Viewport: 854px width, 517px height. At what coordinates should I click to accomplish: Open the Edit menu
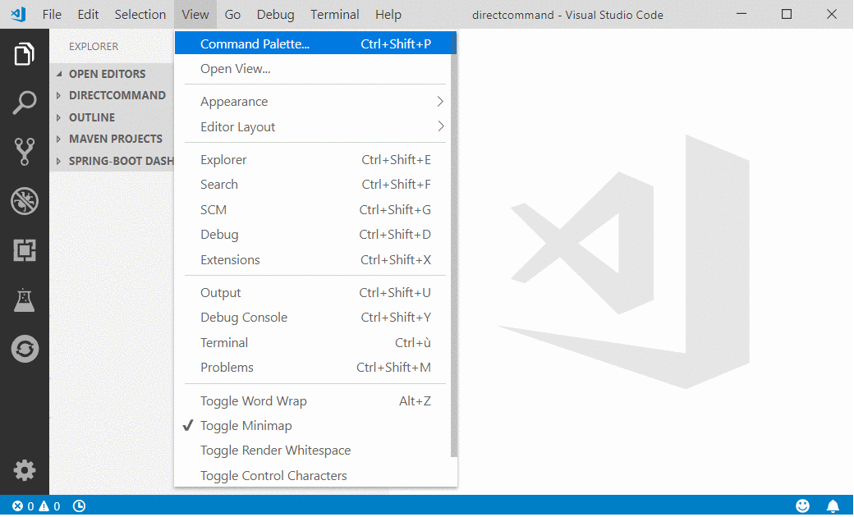[88, 15]
